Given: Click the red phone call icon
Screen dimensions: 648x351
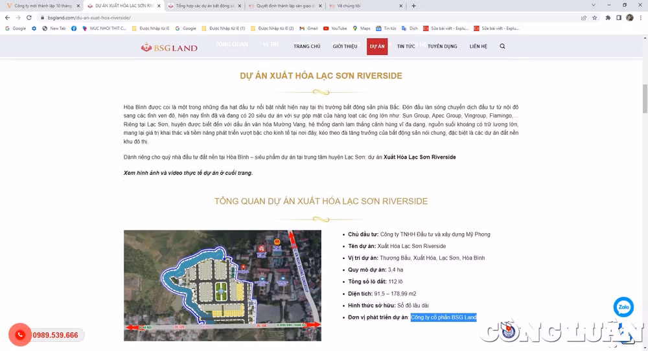Looking at the screenshot, I should (20, 335).
